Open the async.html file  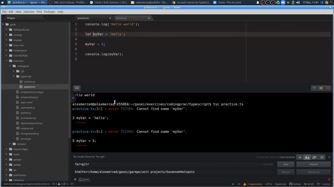pos(27,102)
